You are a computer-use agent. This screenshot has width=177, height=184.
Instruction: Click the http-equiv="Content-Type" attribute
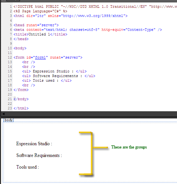(129, 30)
